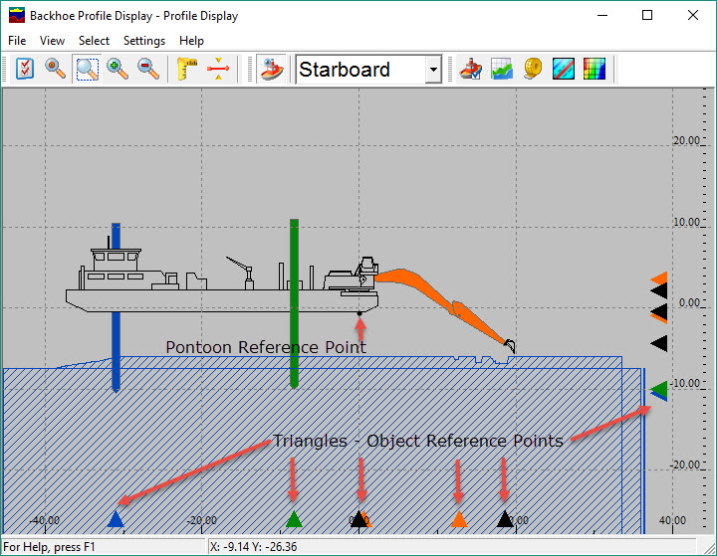The width and height of the screenshot is (717, 556).
Task: Click the backhoe bucket at the seabed
Action: click(x=510, y=346)
